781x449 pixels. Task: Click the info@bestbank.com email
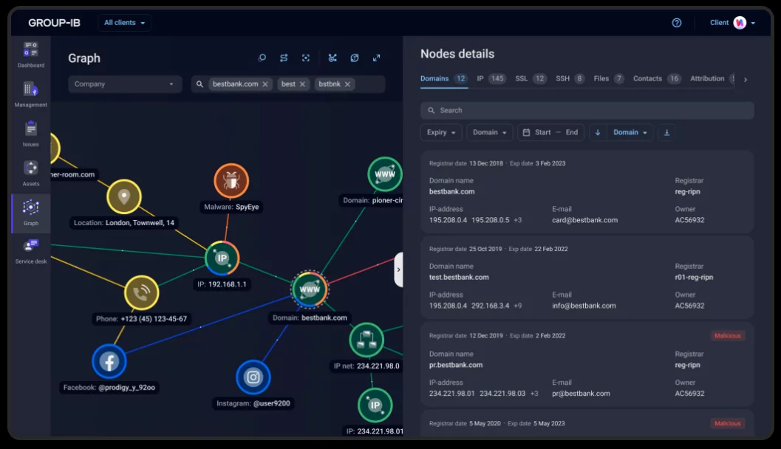[584, 306]
